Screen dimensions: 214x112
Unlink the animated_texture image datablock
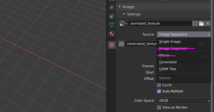(x=207, y=24)
